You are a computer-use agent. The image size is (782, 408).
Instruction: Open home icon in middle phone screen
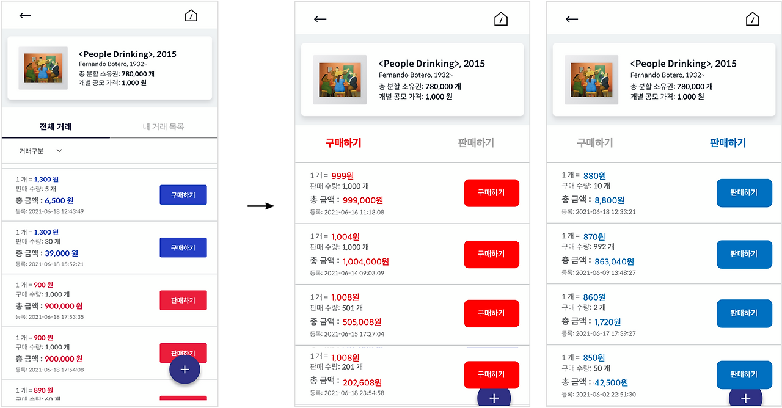point(501,19)
